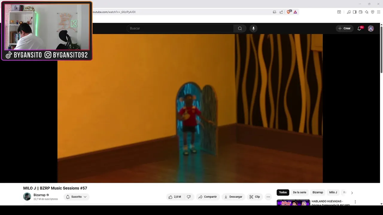This screenshot has width=383, height=215.
Task: Click the Buscar search field
Action: click(x=180, y=28)
